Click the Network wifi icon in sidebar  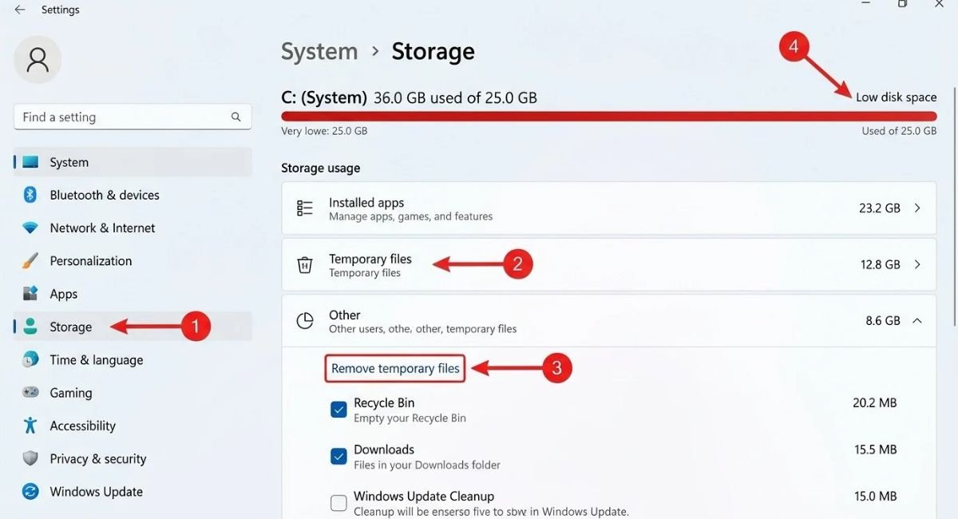(x=30, y=228)
